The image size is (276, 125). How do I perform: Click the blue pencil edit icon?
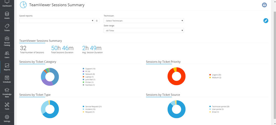266,21
